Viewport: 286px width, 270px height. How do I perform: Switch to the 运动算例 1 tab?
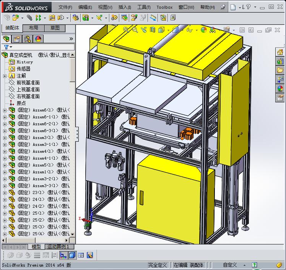pos(58,247)
